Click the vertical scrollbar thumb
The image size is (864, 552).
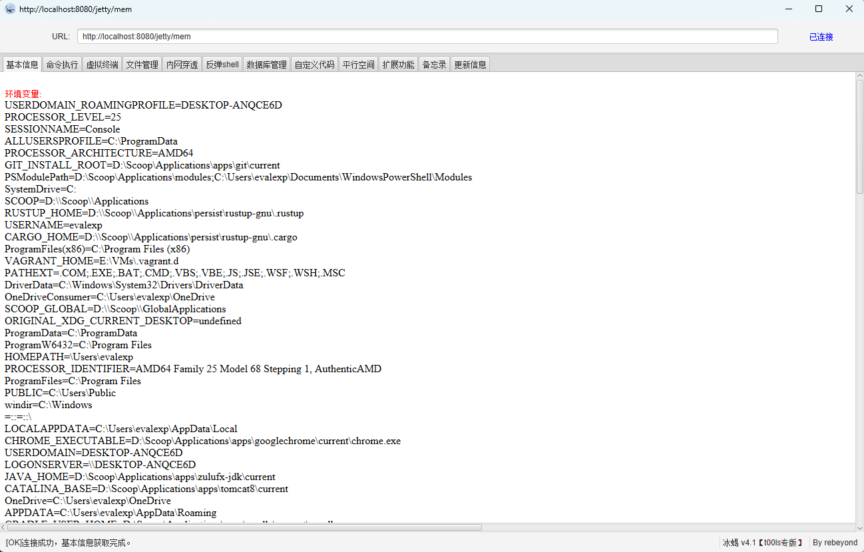pyautogui.click(x=859, y=137)
